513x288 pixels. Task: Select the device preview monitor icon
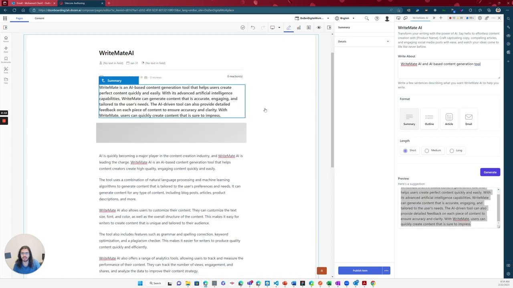click(273, 28)
